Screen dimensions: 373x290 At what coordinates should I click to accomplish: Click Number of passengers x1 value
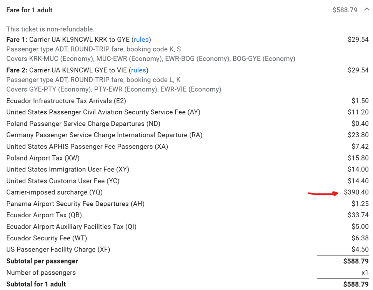point(365,273)
